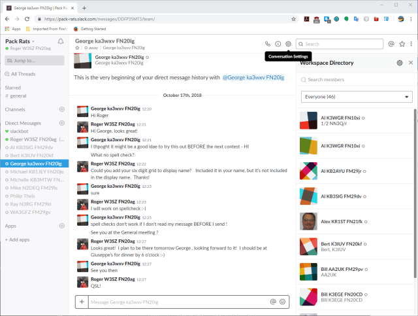The width and height of the screenshot is (418, 316).
Task: Open the general channel
Action: [16, 96]
